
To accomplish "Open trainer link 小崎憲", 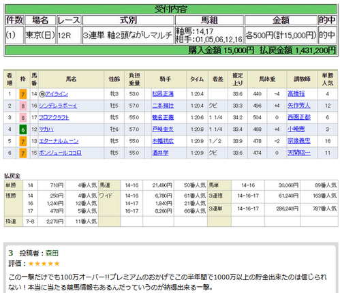I will (x=296, y=129).
